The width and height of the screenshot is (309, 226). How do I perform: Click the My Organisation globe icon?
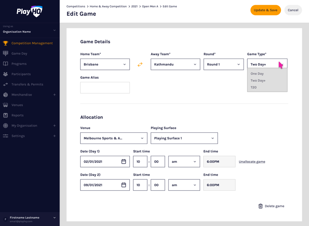(5, 125)
